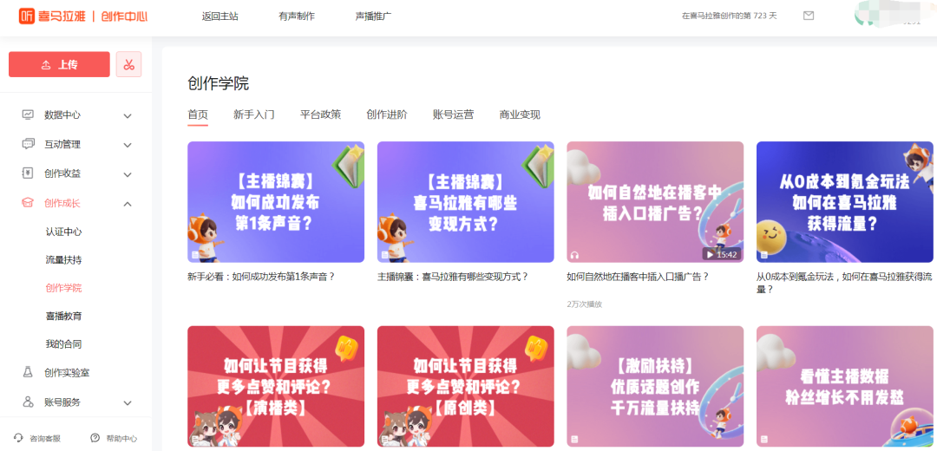The width and height of the screenshot is (937, 451).
Task: Click the 创作实验室 flask icon
Action: [x=28, y=372]
